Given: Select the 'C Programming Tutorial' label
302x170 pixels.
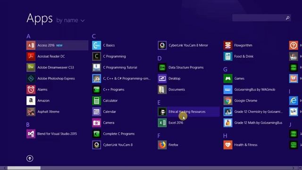Looking at the screenshot, I should [x=120, y=67].
